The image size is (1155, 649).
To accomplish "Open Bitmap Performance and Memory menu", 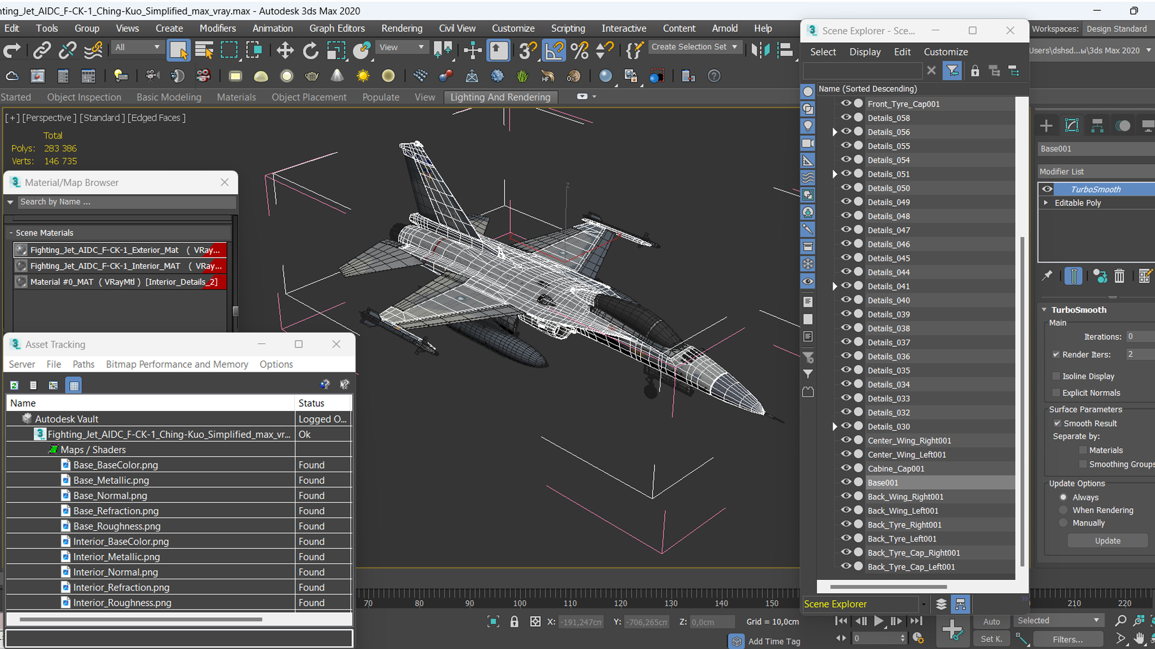I will pyautogui.click(x=177, y=365).
